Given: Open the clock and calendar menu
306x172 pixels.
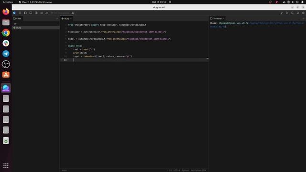Looking at the screenshot, I should tap(159, 2).
